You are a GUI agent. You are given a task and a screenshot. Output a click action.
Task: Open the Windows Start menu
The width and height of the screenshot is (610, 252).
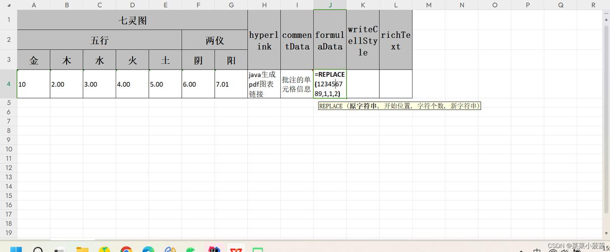coord(16,249)
